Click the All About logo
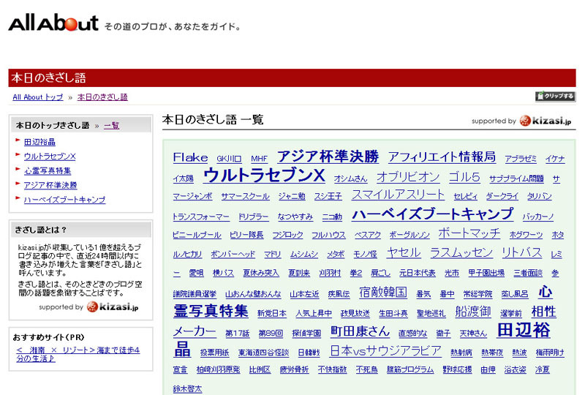The image size is (585, 395). pos(53,23)
